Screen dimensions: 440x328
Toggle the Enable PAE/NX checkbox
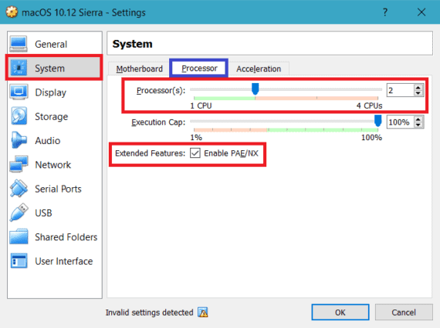tap(195, 153)
